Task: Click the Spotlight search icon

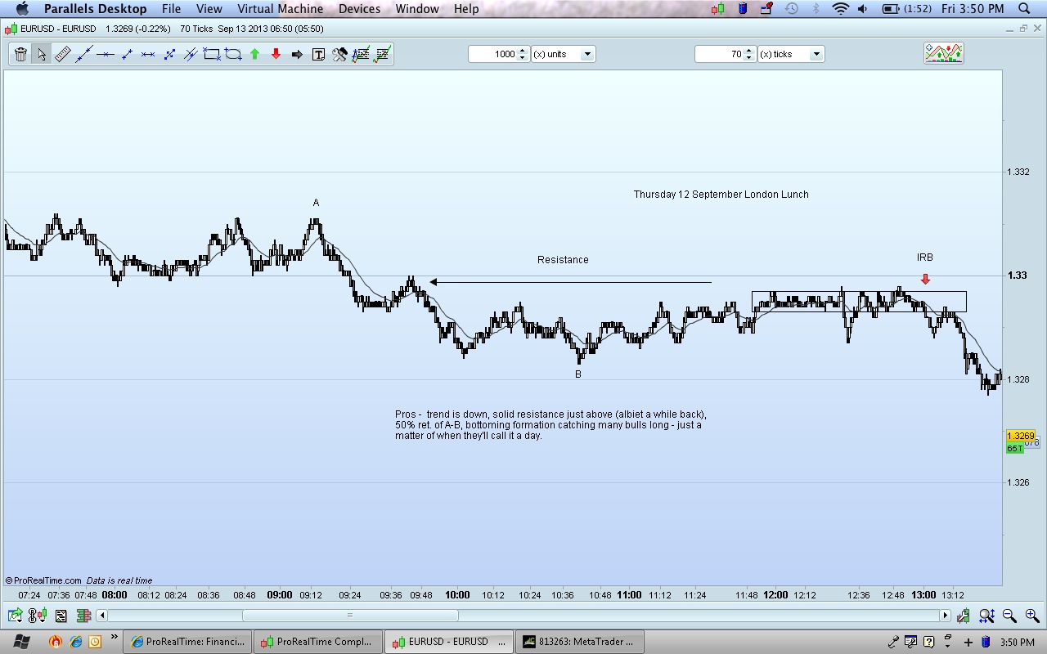Action: pos(1024,9)
